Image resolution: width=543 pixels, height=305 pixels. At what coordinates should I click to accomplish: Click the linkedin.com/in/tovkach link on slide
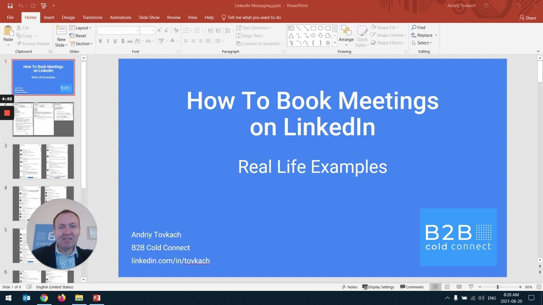[171, 261]
